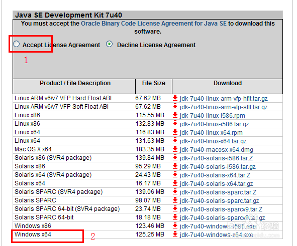
Task: Click the 125.25 MB file size value
Action: click(150, 234)
